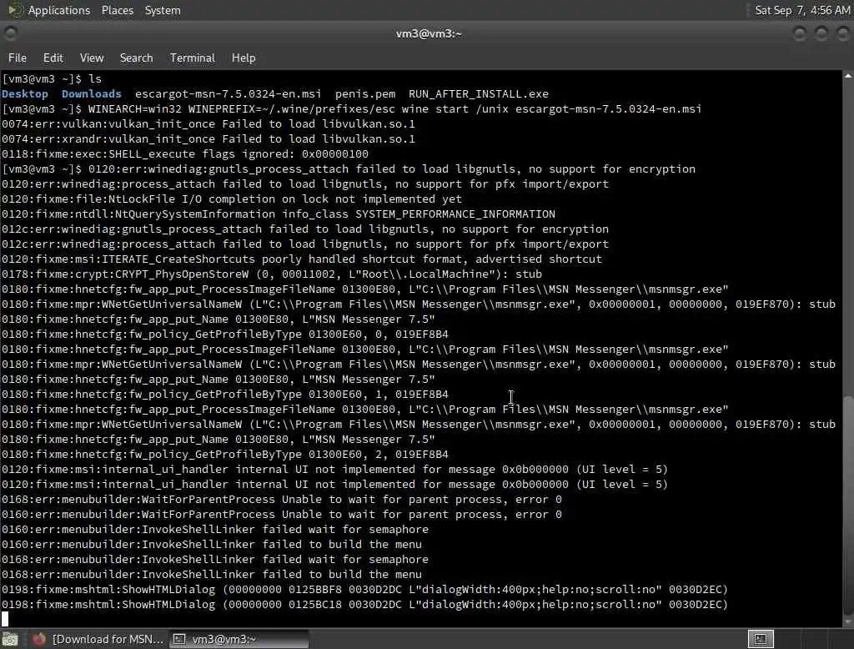
Task: Click the terminal scrollbar handle
Action: coord(848,505)
